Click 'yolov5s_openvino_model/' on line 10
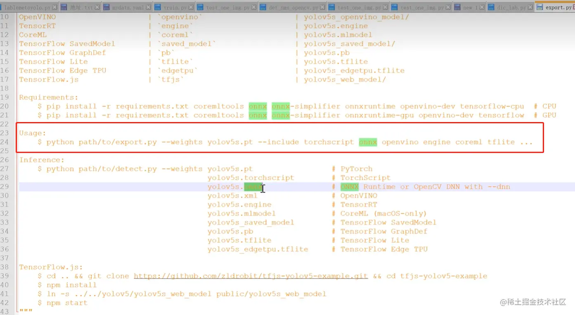The image size is (575, 315). 357,17
